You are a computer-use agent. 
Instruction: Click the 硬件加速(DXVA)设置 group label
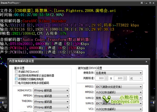click(x=90, y=68)
